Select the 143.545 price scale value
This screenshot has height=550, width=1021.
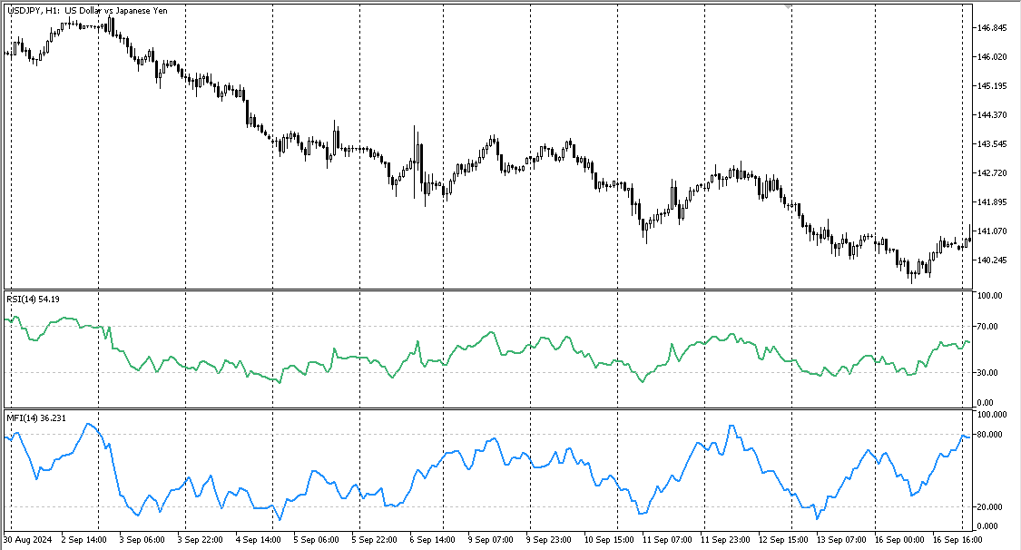click(992, 143)
